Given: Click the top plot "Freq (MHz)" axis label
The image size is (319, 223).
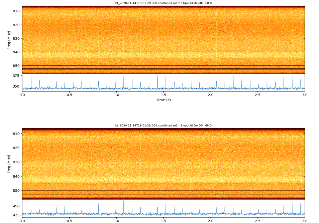Looking at the screenshot, I should click(x=9, y=40).
